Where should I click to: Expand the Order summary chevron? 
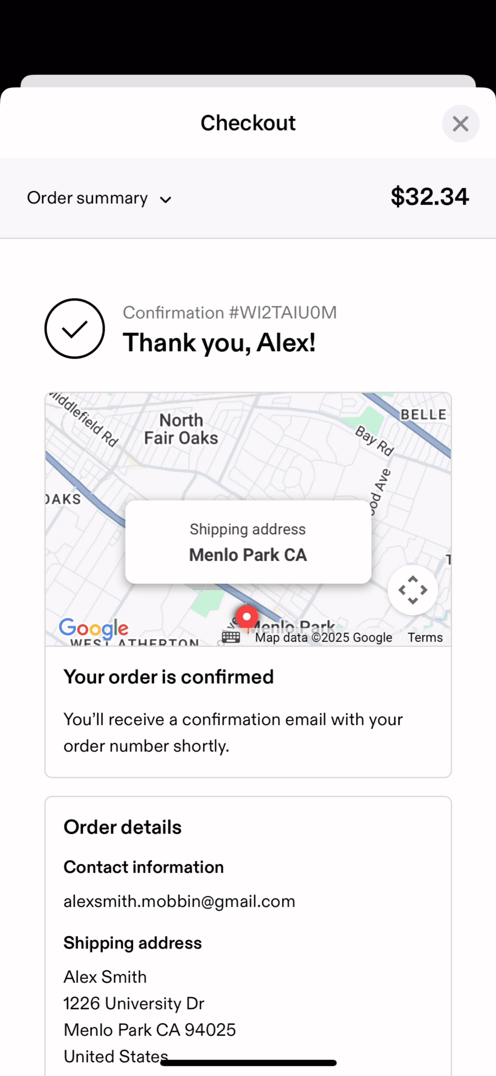[166, 200]
